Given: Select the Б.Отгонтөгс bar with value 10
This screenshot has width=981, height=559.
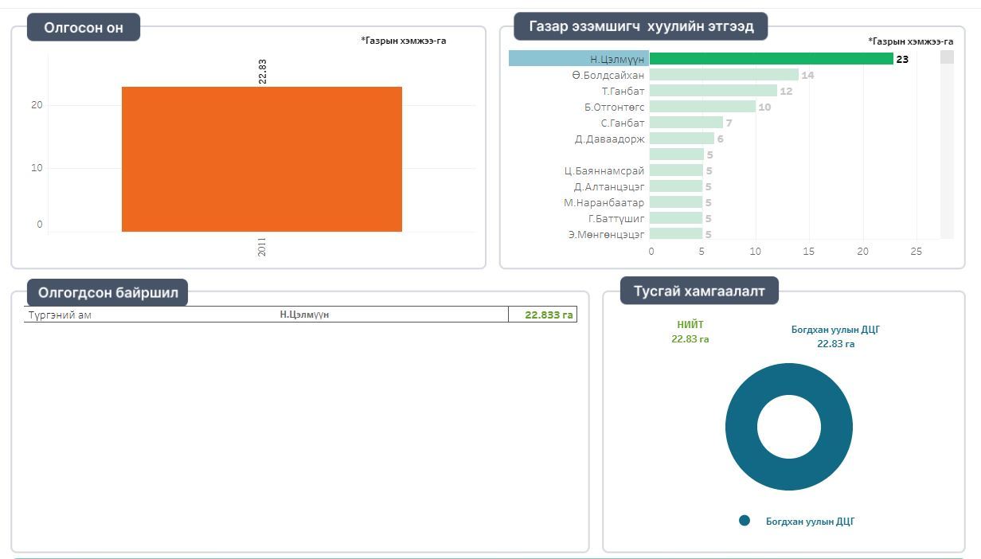Looking at the screenshot, I should 702,107.
